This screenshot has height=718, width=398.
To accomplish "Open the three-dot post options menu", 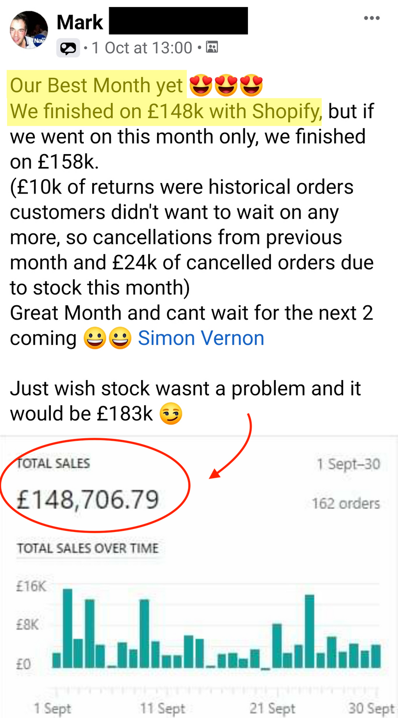I will coord(372,18).
